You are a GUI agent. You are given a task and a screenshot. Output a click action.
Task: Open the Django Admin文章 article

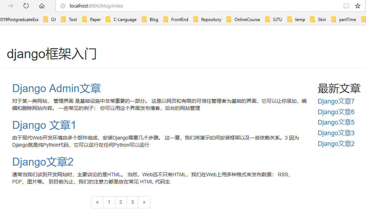[56, 88]
